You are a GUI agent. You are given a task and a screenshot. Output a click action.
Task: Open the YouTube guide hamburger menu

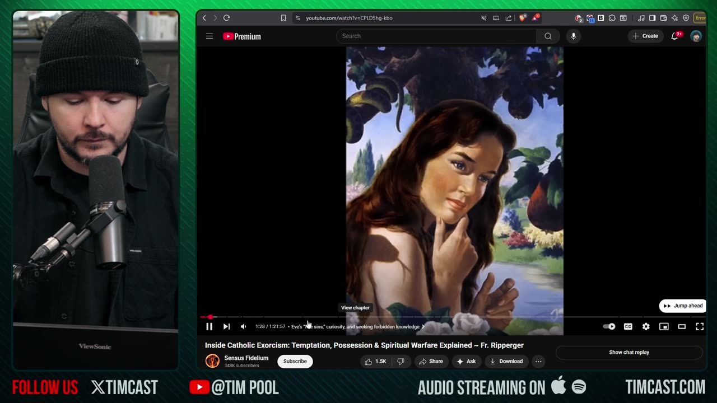[209, 36]
